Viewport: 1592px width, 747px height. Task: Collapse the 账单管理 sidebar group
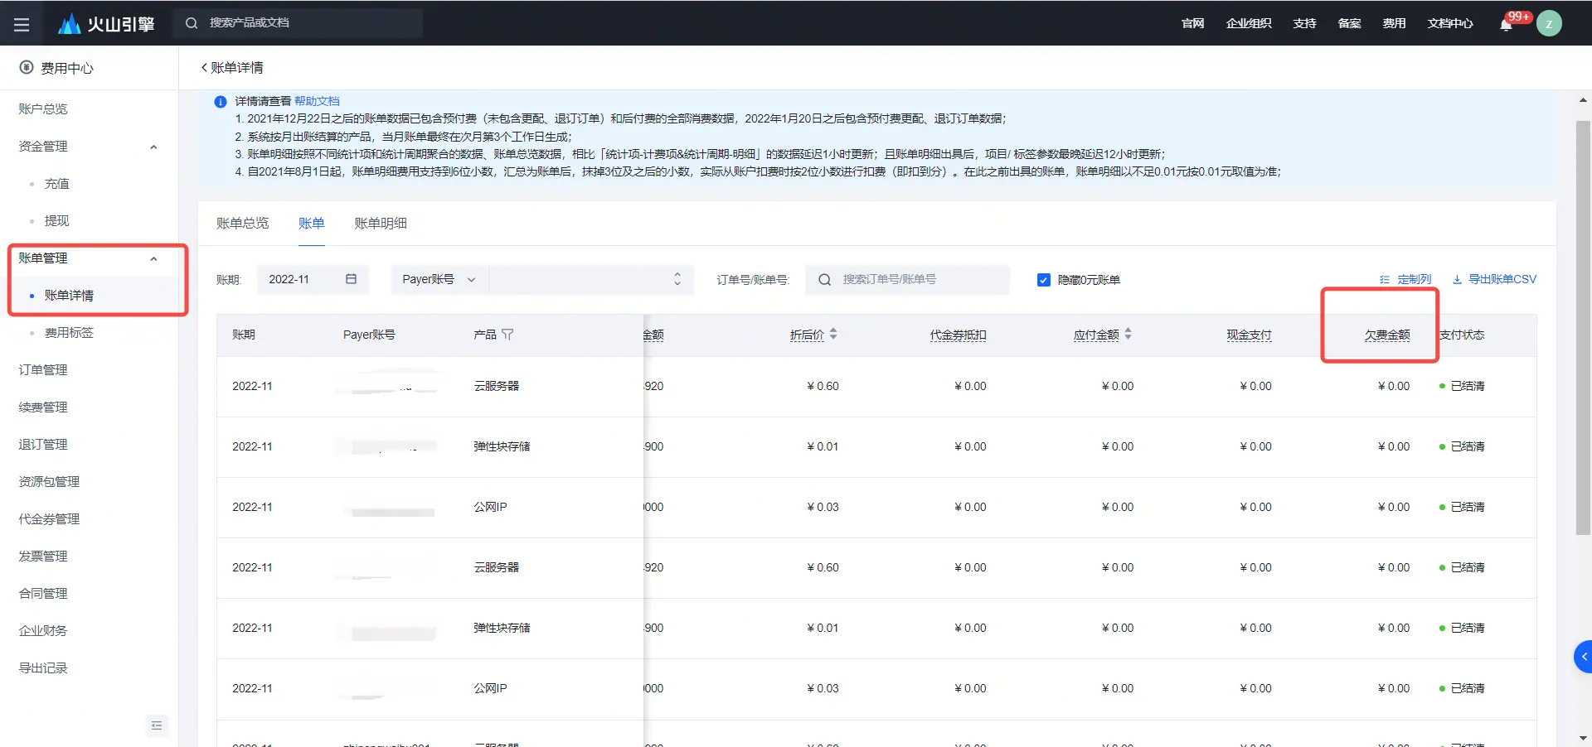click(x=153, y=258)
